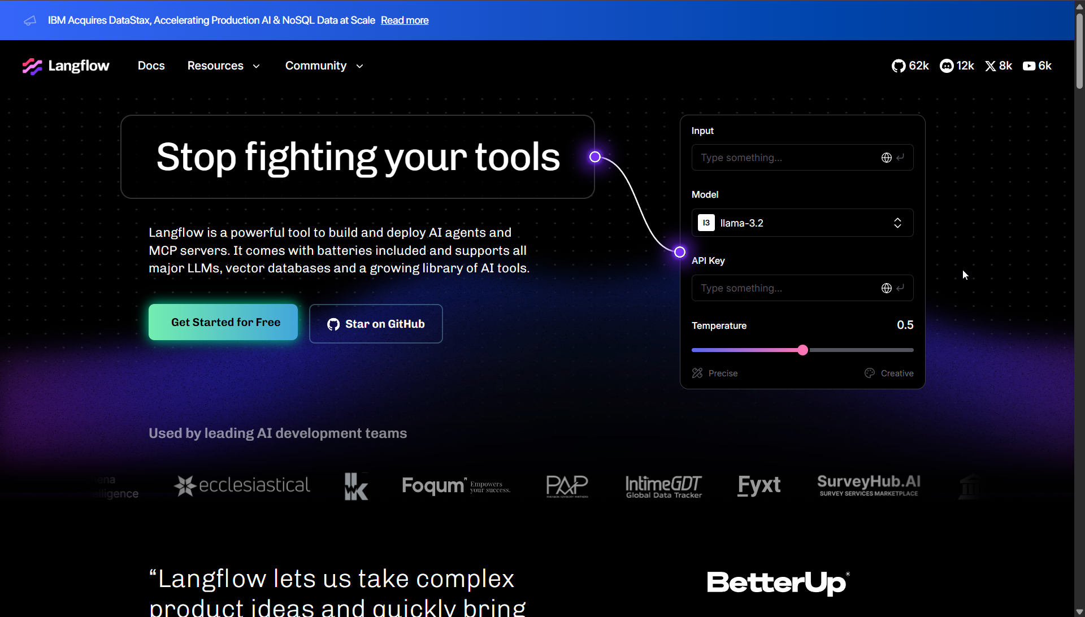This screenshot has height=617, width=1085.
Task: Click Get Started for Free button
Action: (x=223, y=322)
